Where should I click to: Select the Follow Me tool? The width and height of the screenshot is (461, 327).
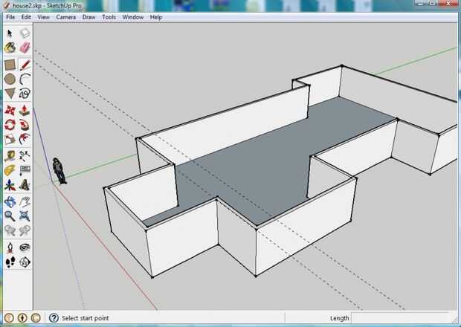pos(25,125)
